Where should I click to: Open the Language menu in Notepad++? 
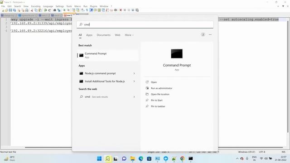48,6
